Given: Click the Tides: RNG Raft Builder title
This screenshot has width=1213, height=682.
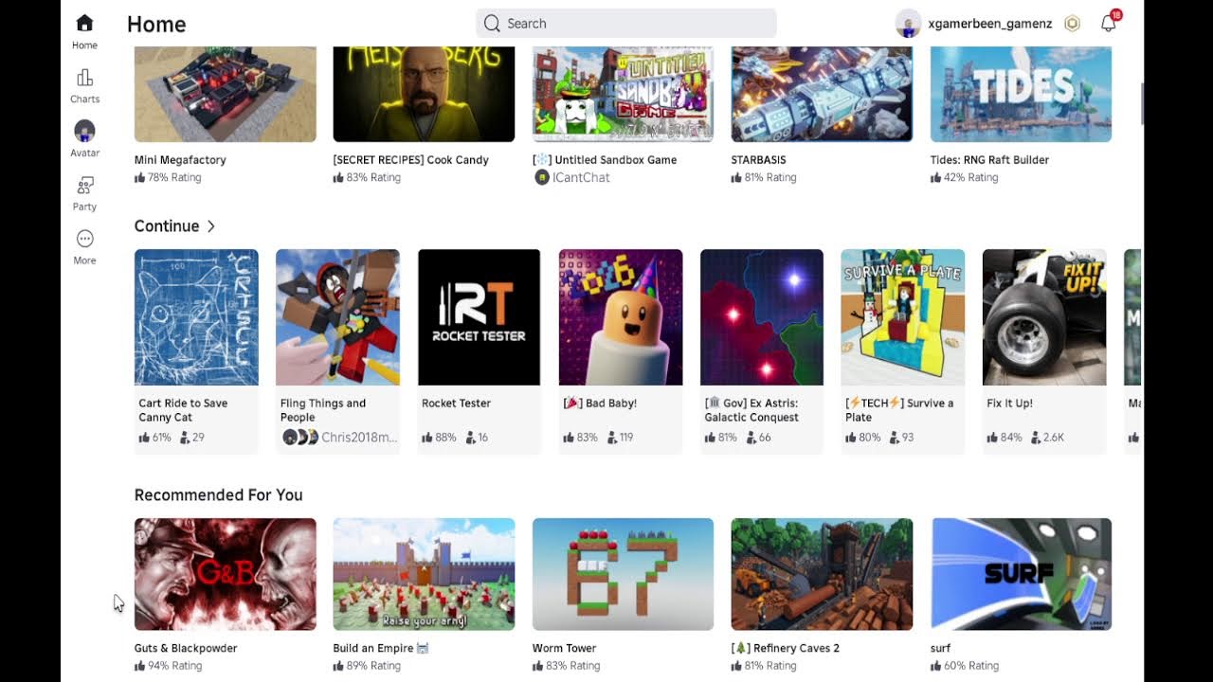Looking at the screenshot, I should click(x=989, y=160).
